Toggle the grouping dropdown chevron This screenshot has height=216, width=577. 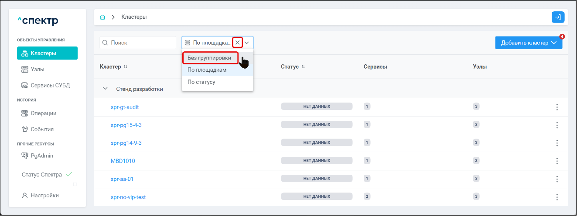point(247,43)
